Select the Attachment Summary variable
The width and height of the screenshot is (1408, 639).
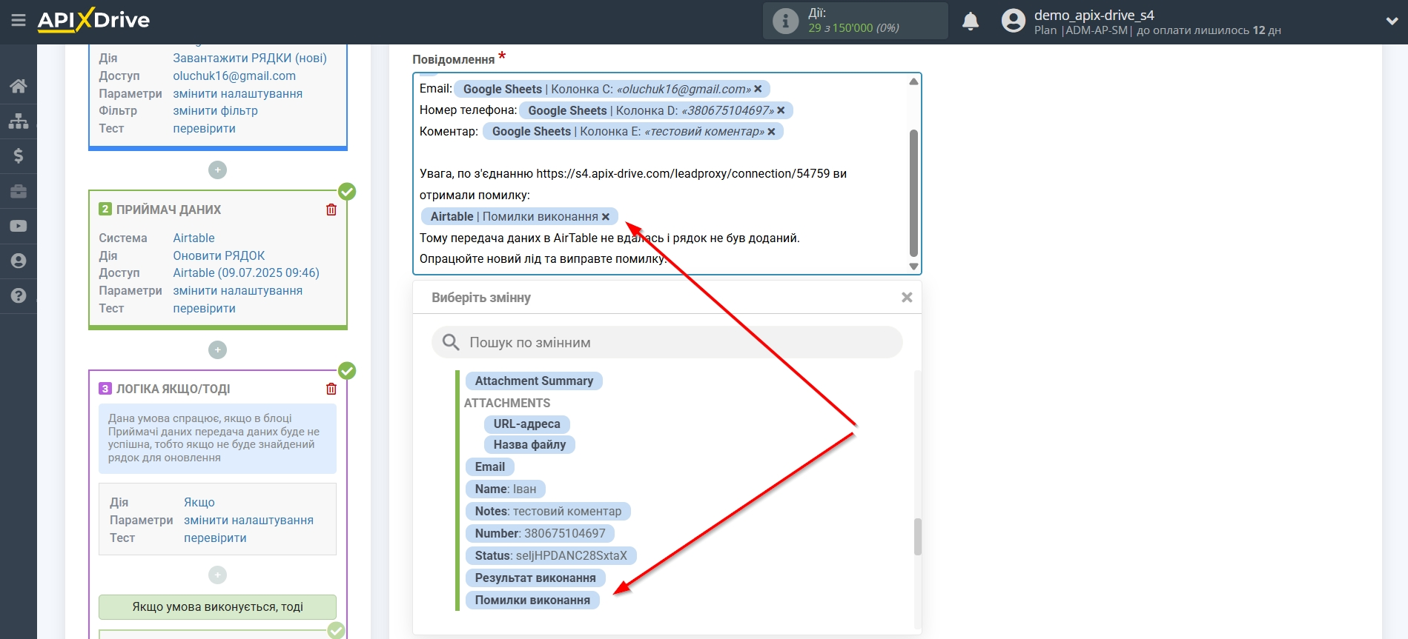[x=534, y=381]
